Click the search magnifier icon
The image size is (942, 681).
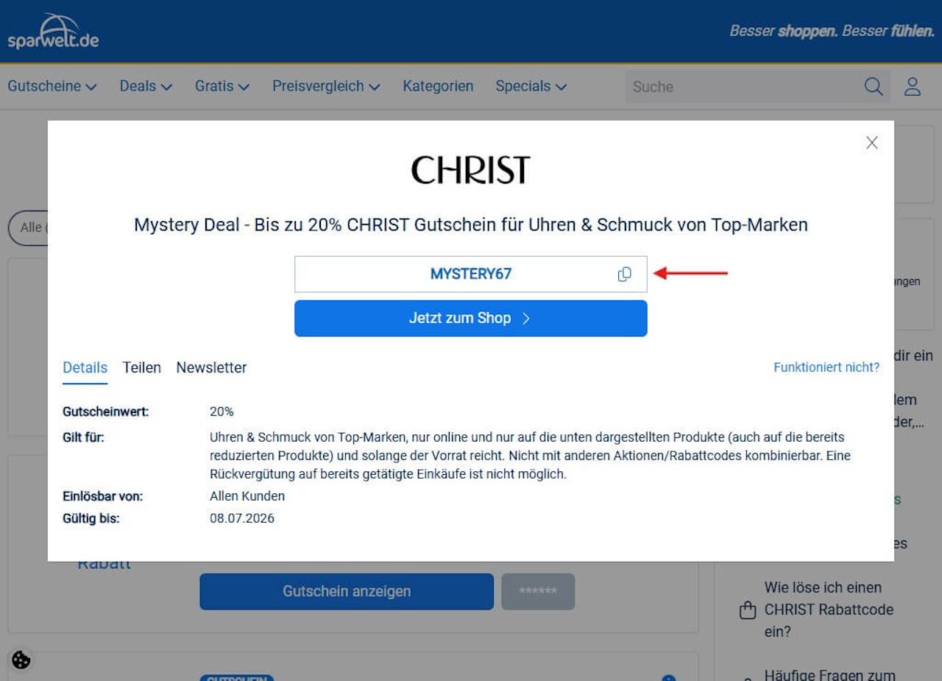pos(874,86)
